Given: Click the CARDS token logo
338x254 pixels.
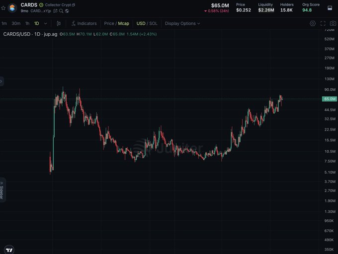Looking at the screenshot, I should point(12,8).
